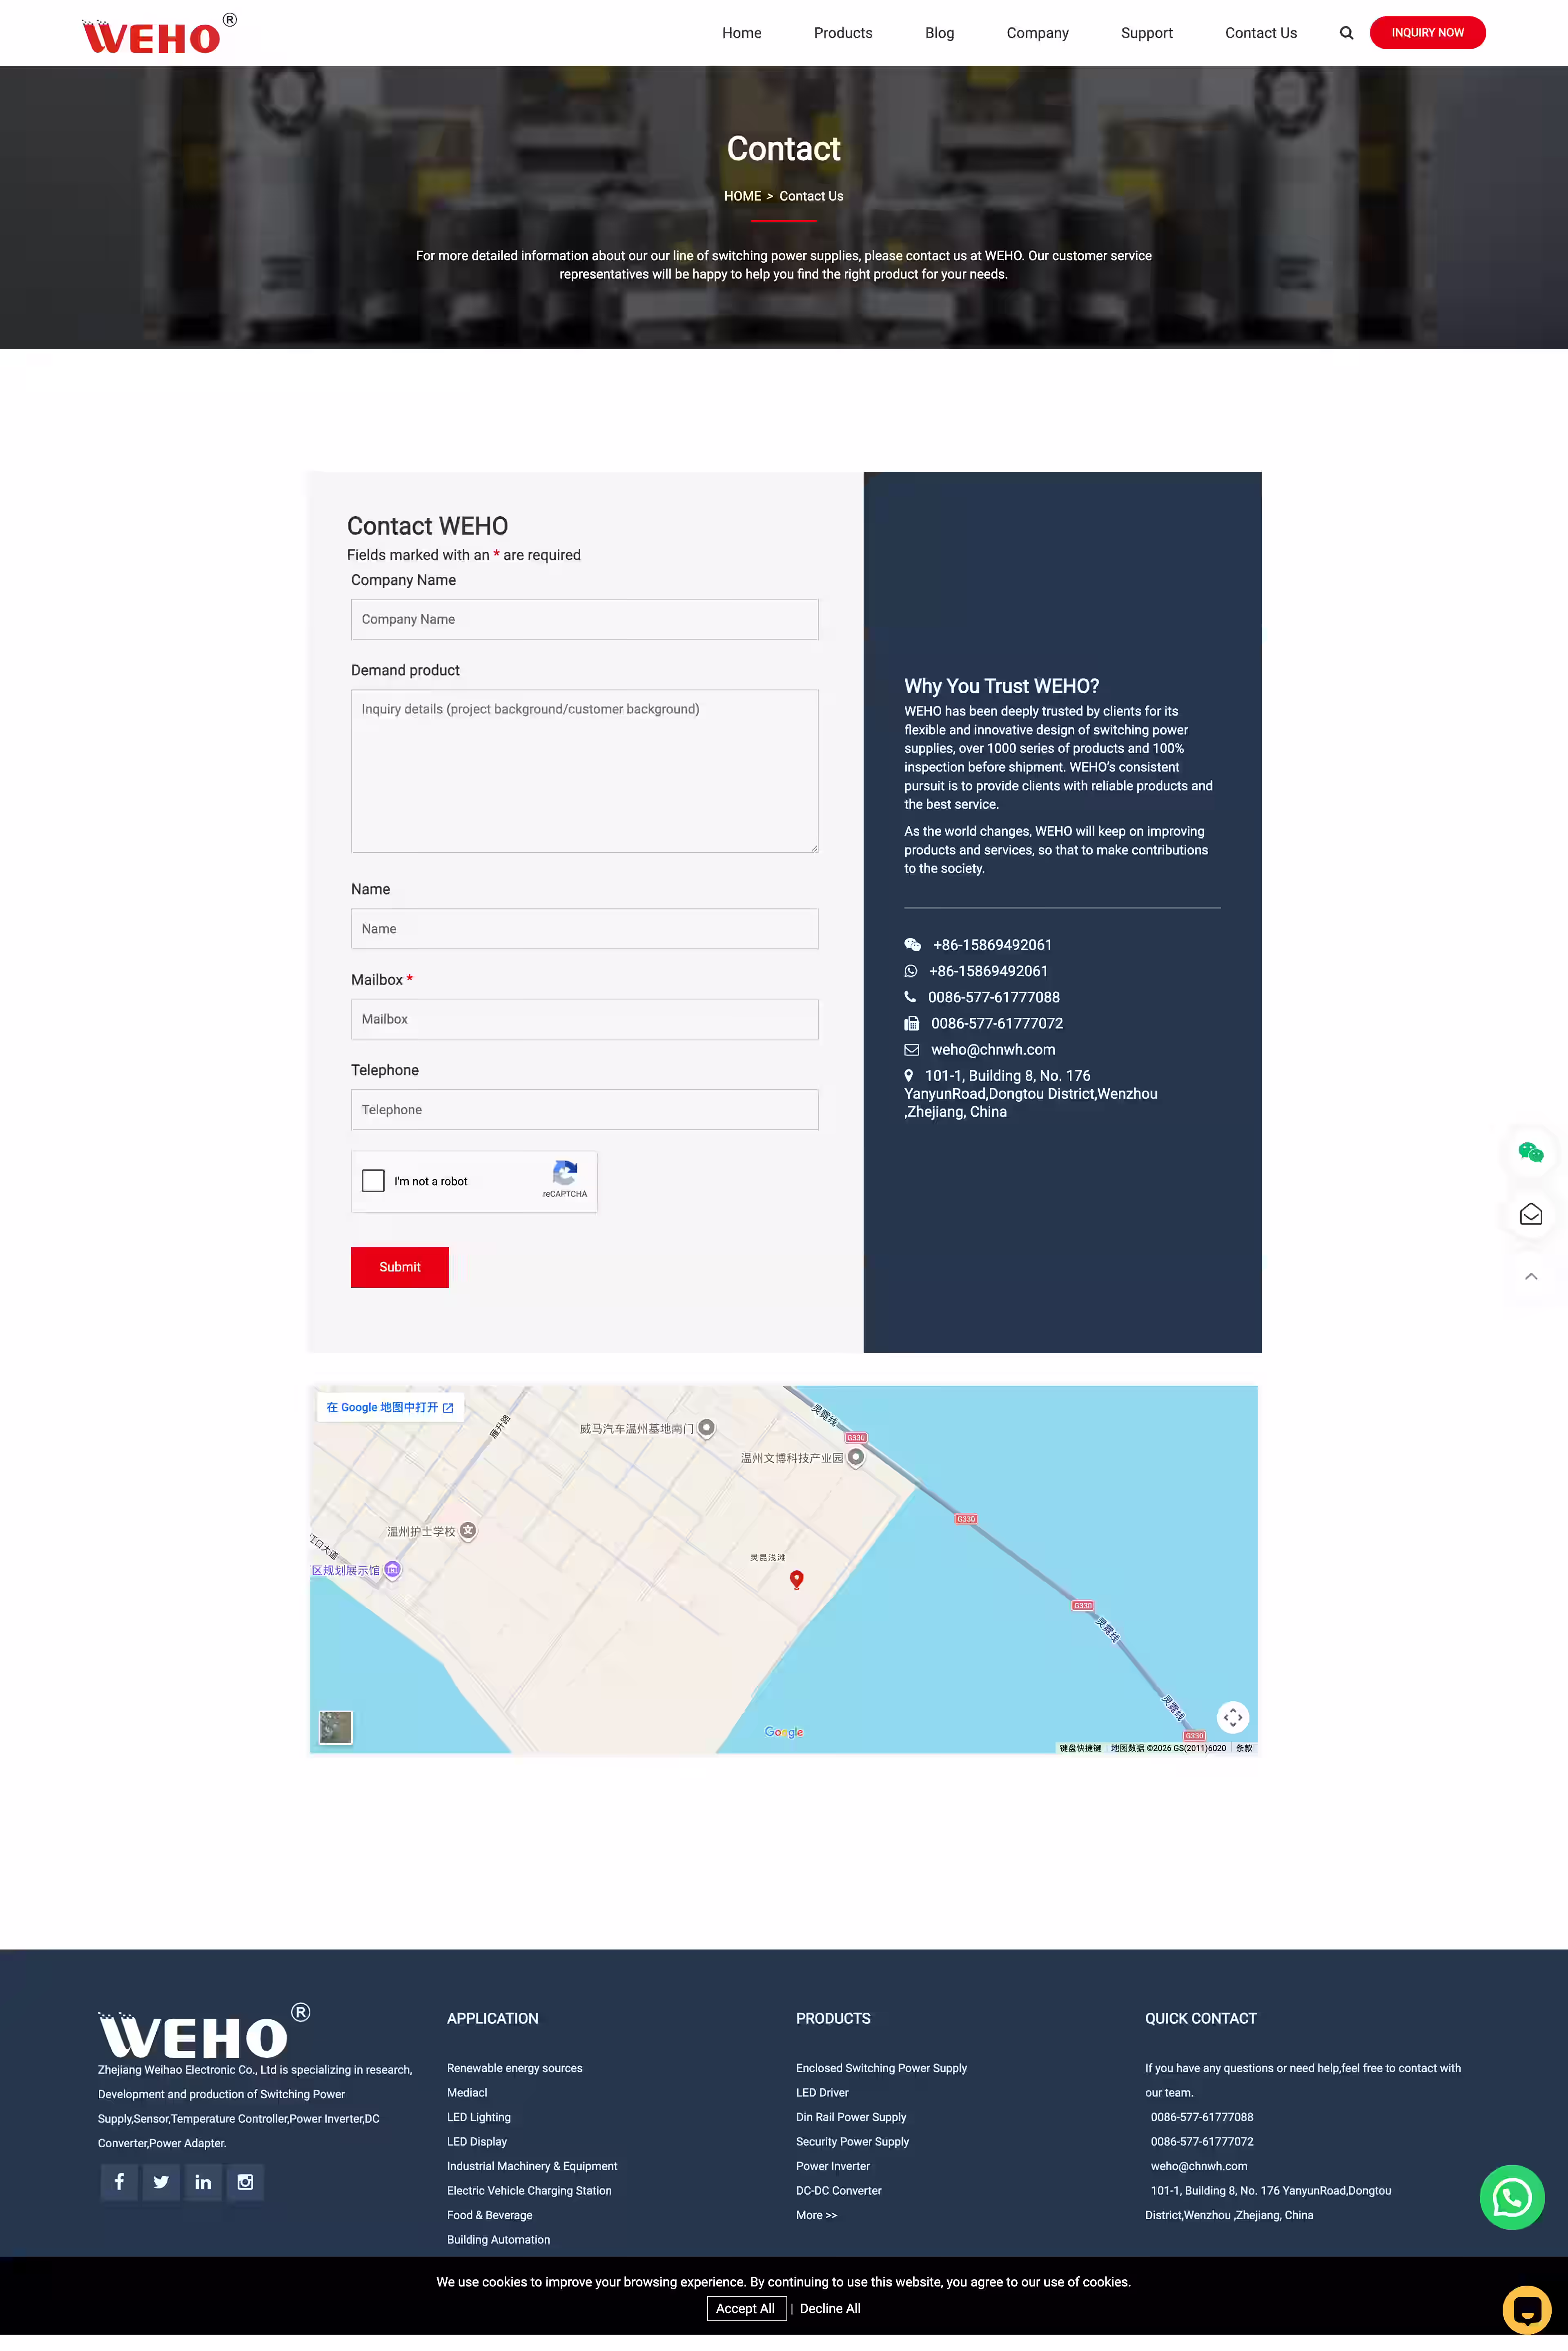Open LED Driver footer link
The height and width of the screenshot is (2351, 1568).
pyautogui.click(x=822, y=2093)
